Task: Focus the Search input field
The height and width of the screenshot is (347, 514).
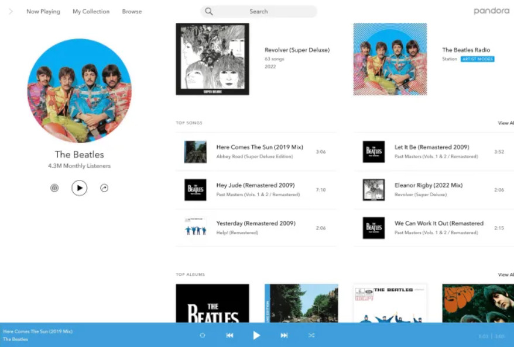Action: [259, 12]
